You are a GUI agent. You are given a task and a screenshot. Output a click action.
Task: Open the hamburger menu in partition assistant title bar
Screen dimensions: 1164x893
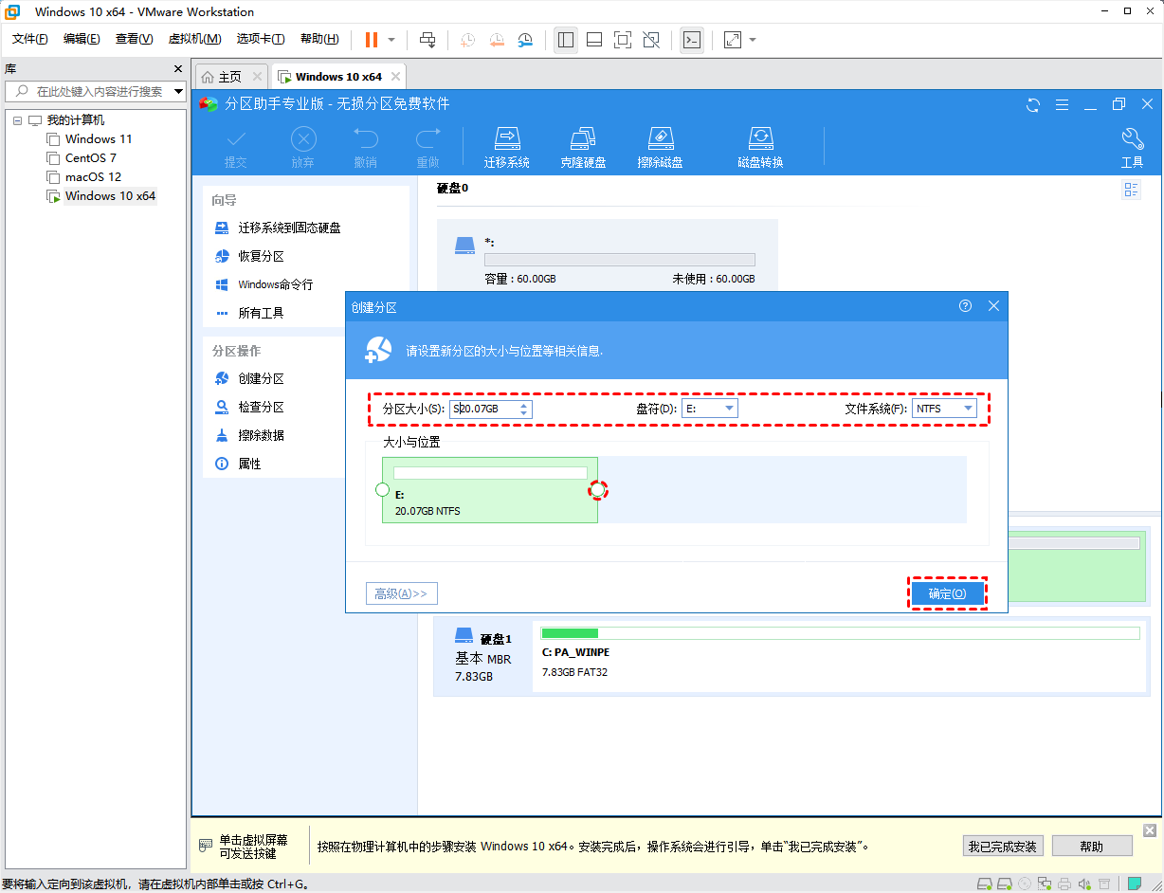tap(1063, 104)
